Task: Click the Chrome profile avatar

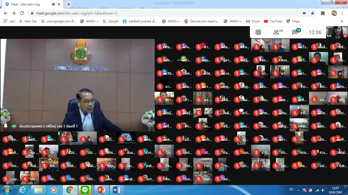Action: (334, 13)
